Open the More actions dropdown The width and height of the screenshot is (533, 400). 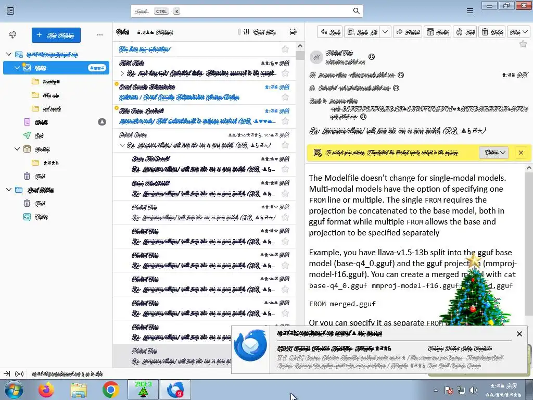tap(519, 32)
